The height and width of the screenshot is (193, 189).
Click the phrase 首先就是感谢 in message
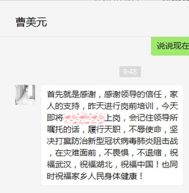(71, 94)
